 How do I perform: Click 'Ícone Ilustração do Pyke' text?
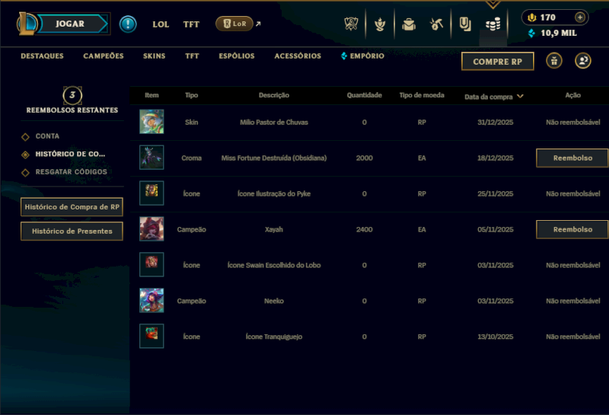274,194
